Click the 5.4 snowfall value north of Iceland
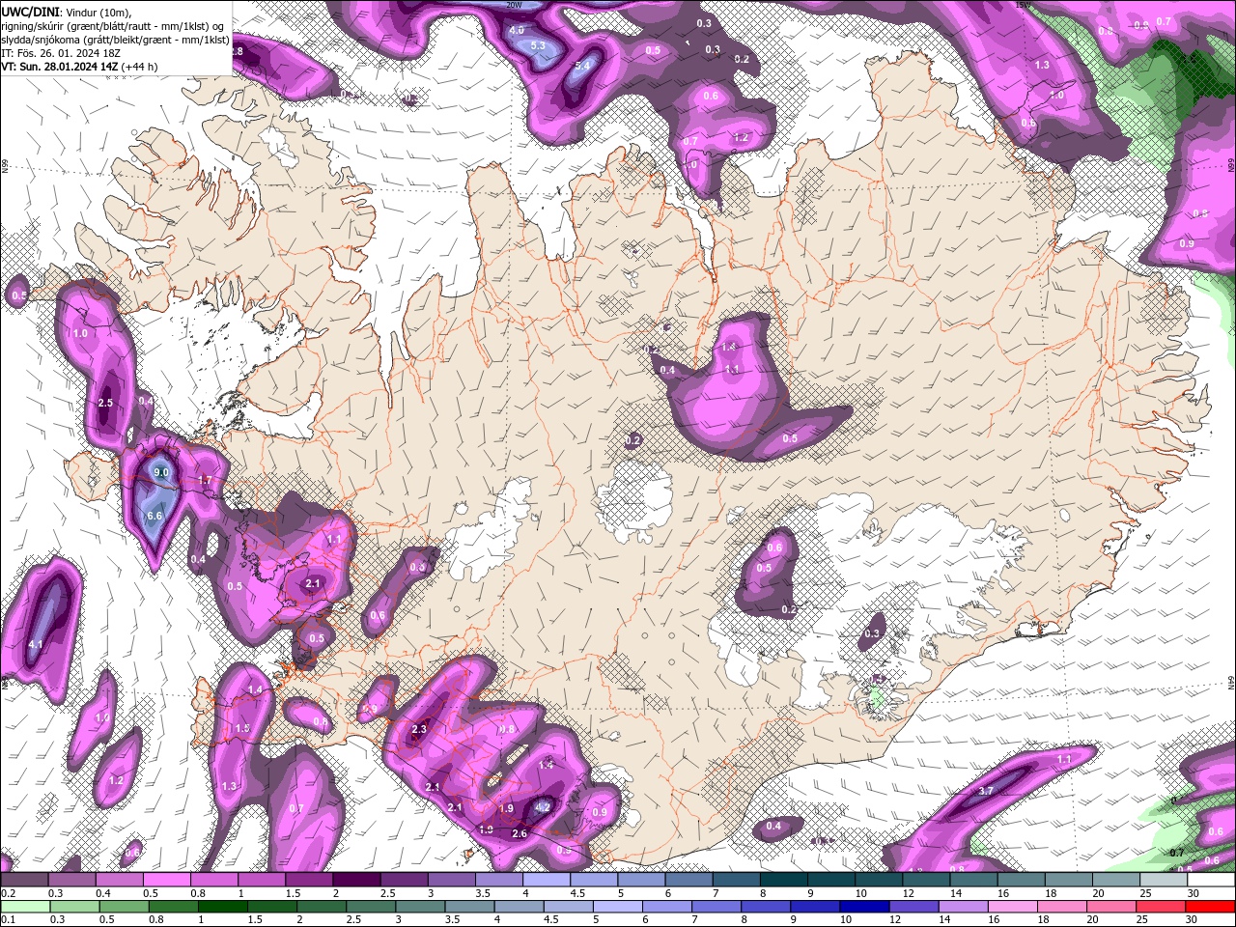Screen dimensions: 1236x927 [582, 66]
